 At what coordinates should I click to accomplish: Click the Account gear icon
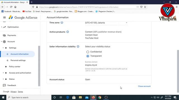(x=4, y=42)
